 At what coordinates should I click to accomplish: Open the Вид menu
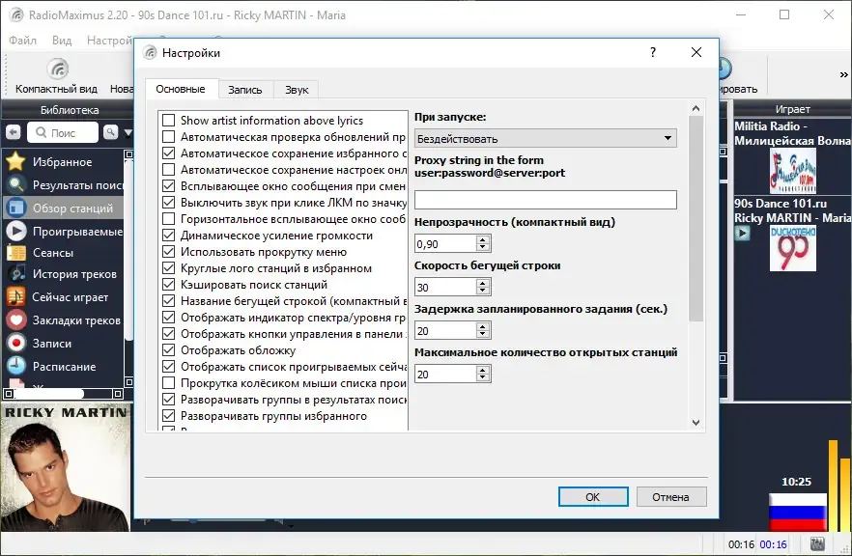tap(62, 41)
